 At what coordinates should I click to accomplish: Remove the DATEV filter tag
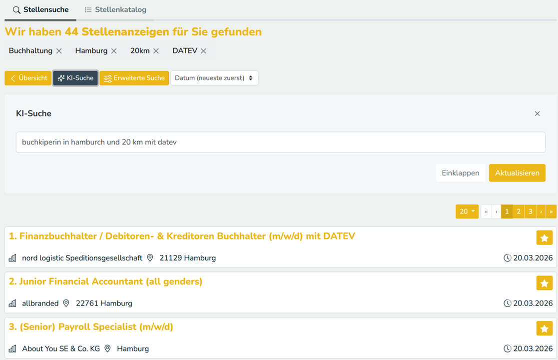(203, 51)
